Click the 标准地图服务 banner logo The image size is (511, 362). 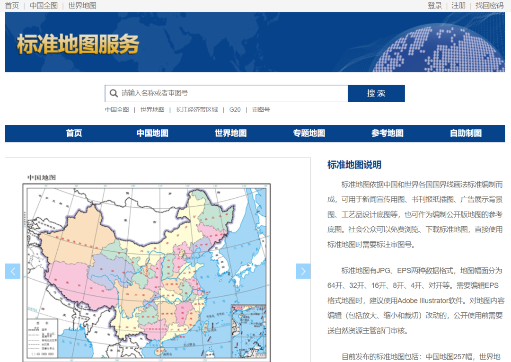pyautogui.click(x=78, y=44)
